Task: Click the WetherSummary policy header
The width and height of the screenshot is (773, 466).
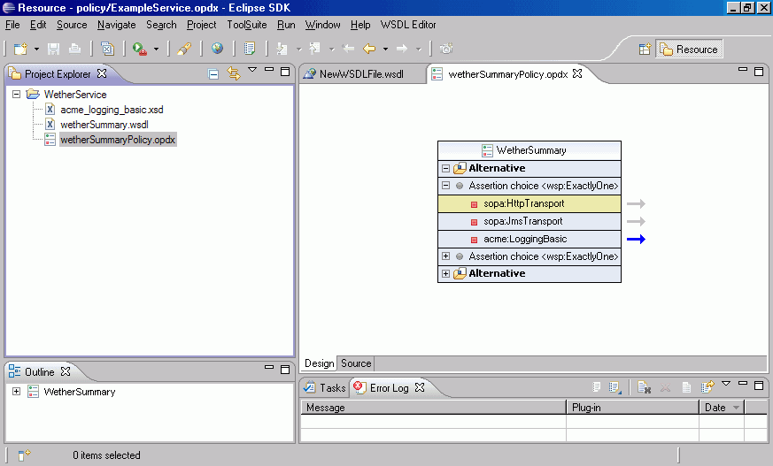Action: click(530, 150)
